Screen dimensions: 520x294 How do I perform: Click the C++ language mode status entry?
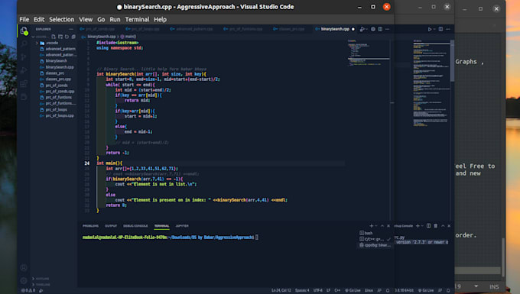337,290
